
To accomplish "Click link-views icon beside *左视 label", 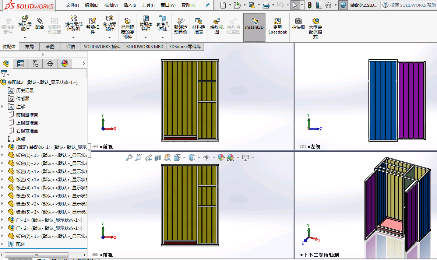I will tap(303, 147).
